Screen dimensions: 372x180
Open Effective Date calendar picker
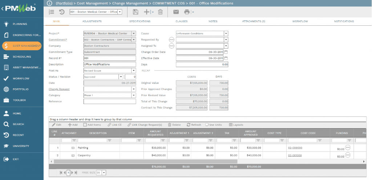click(x=226, y=58)
